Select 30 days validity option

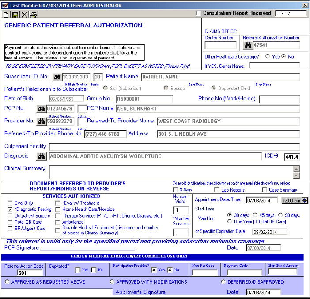click(230, 215)
